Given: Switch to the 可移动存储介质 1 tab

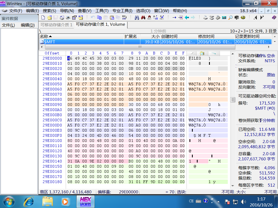Looking at the screenshot, I should tap(56, 25).
